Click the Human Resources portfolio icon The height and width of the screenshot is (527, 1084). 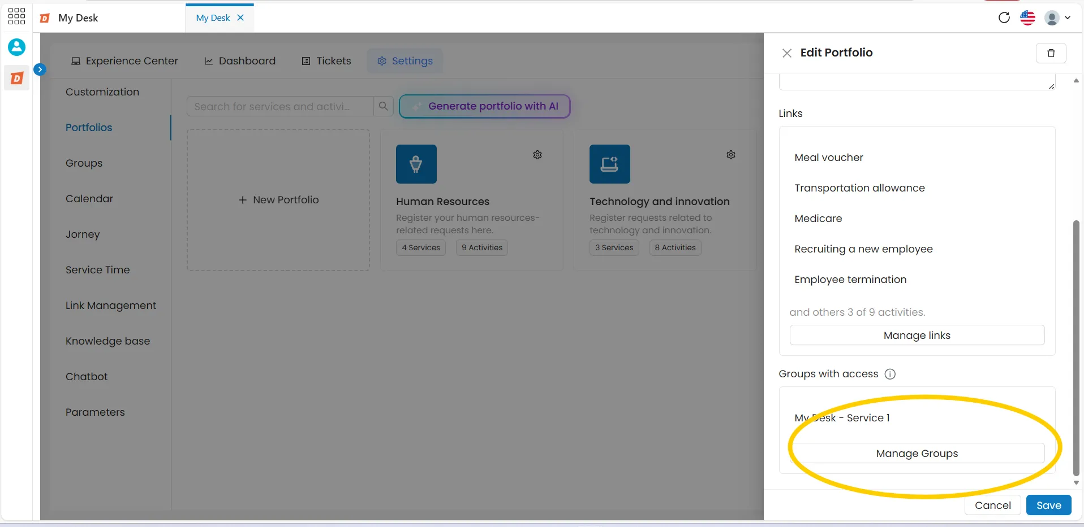pos(416,164)
